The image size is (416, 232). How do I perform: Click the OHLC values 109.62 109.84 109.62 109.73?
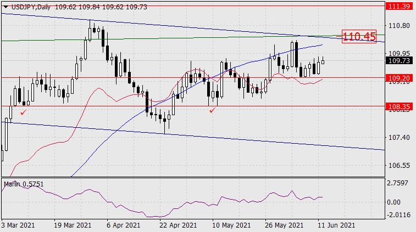pyautogui.click(x=101, y=7)
